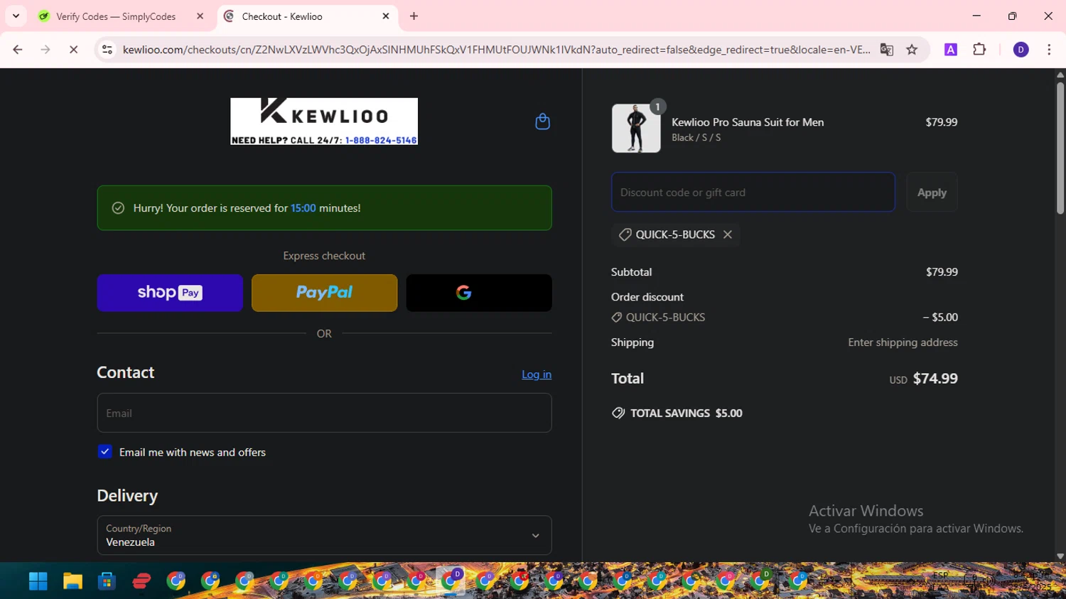This screenshot has width=1066, height=599.
Task: Uncheck Email me with news and offers
Action: pos(105,452)
